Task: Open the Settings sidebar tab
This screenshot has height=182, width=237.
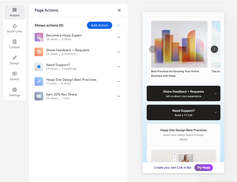Action: point(15,92)
